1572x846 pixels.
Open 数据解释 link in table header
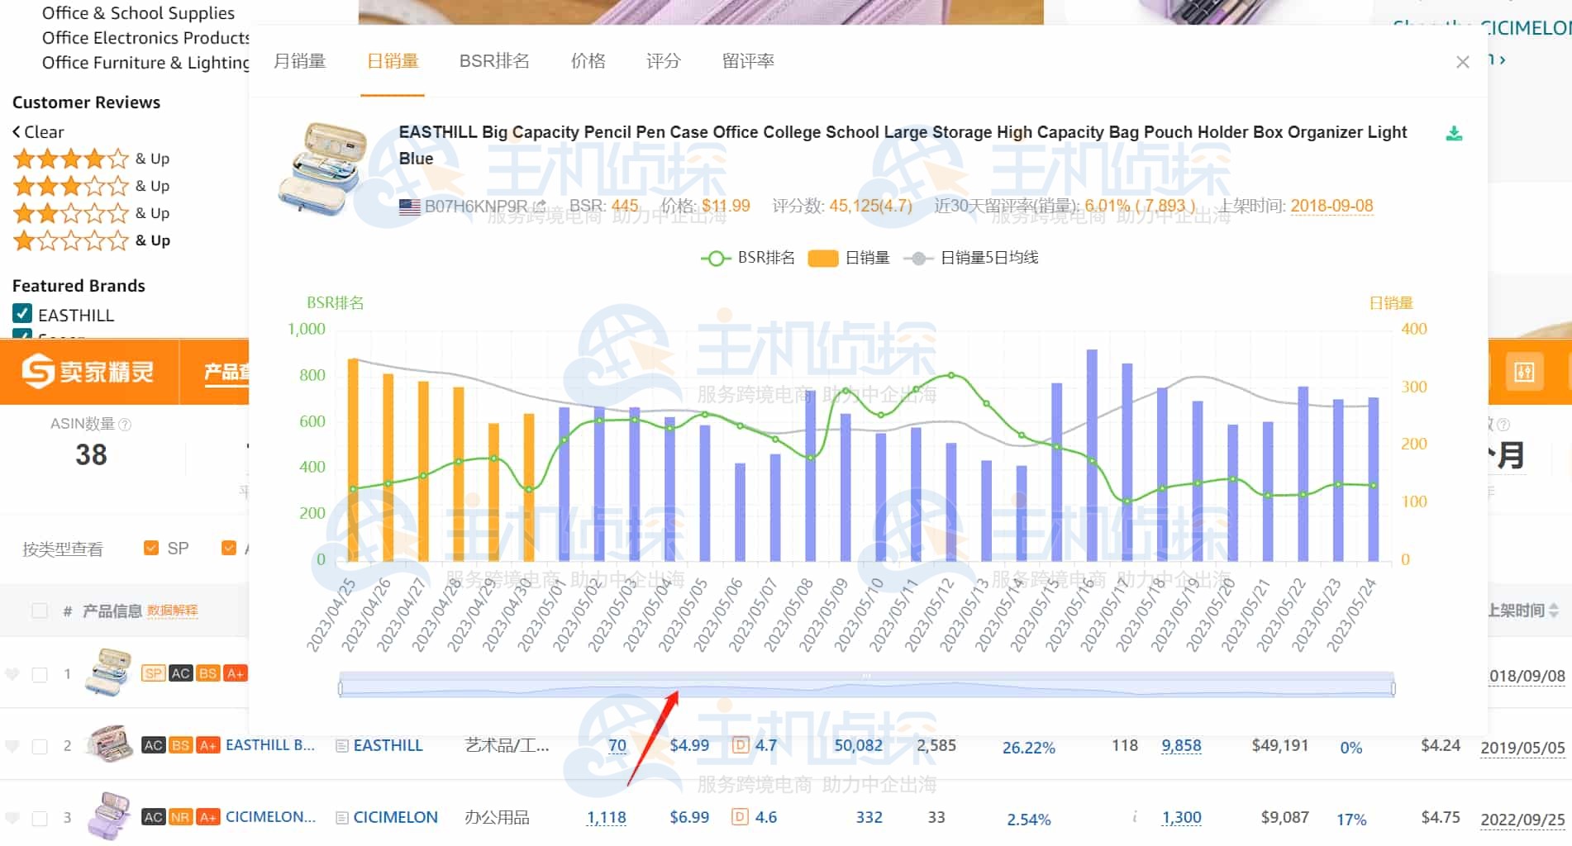[x=172, y=611]
